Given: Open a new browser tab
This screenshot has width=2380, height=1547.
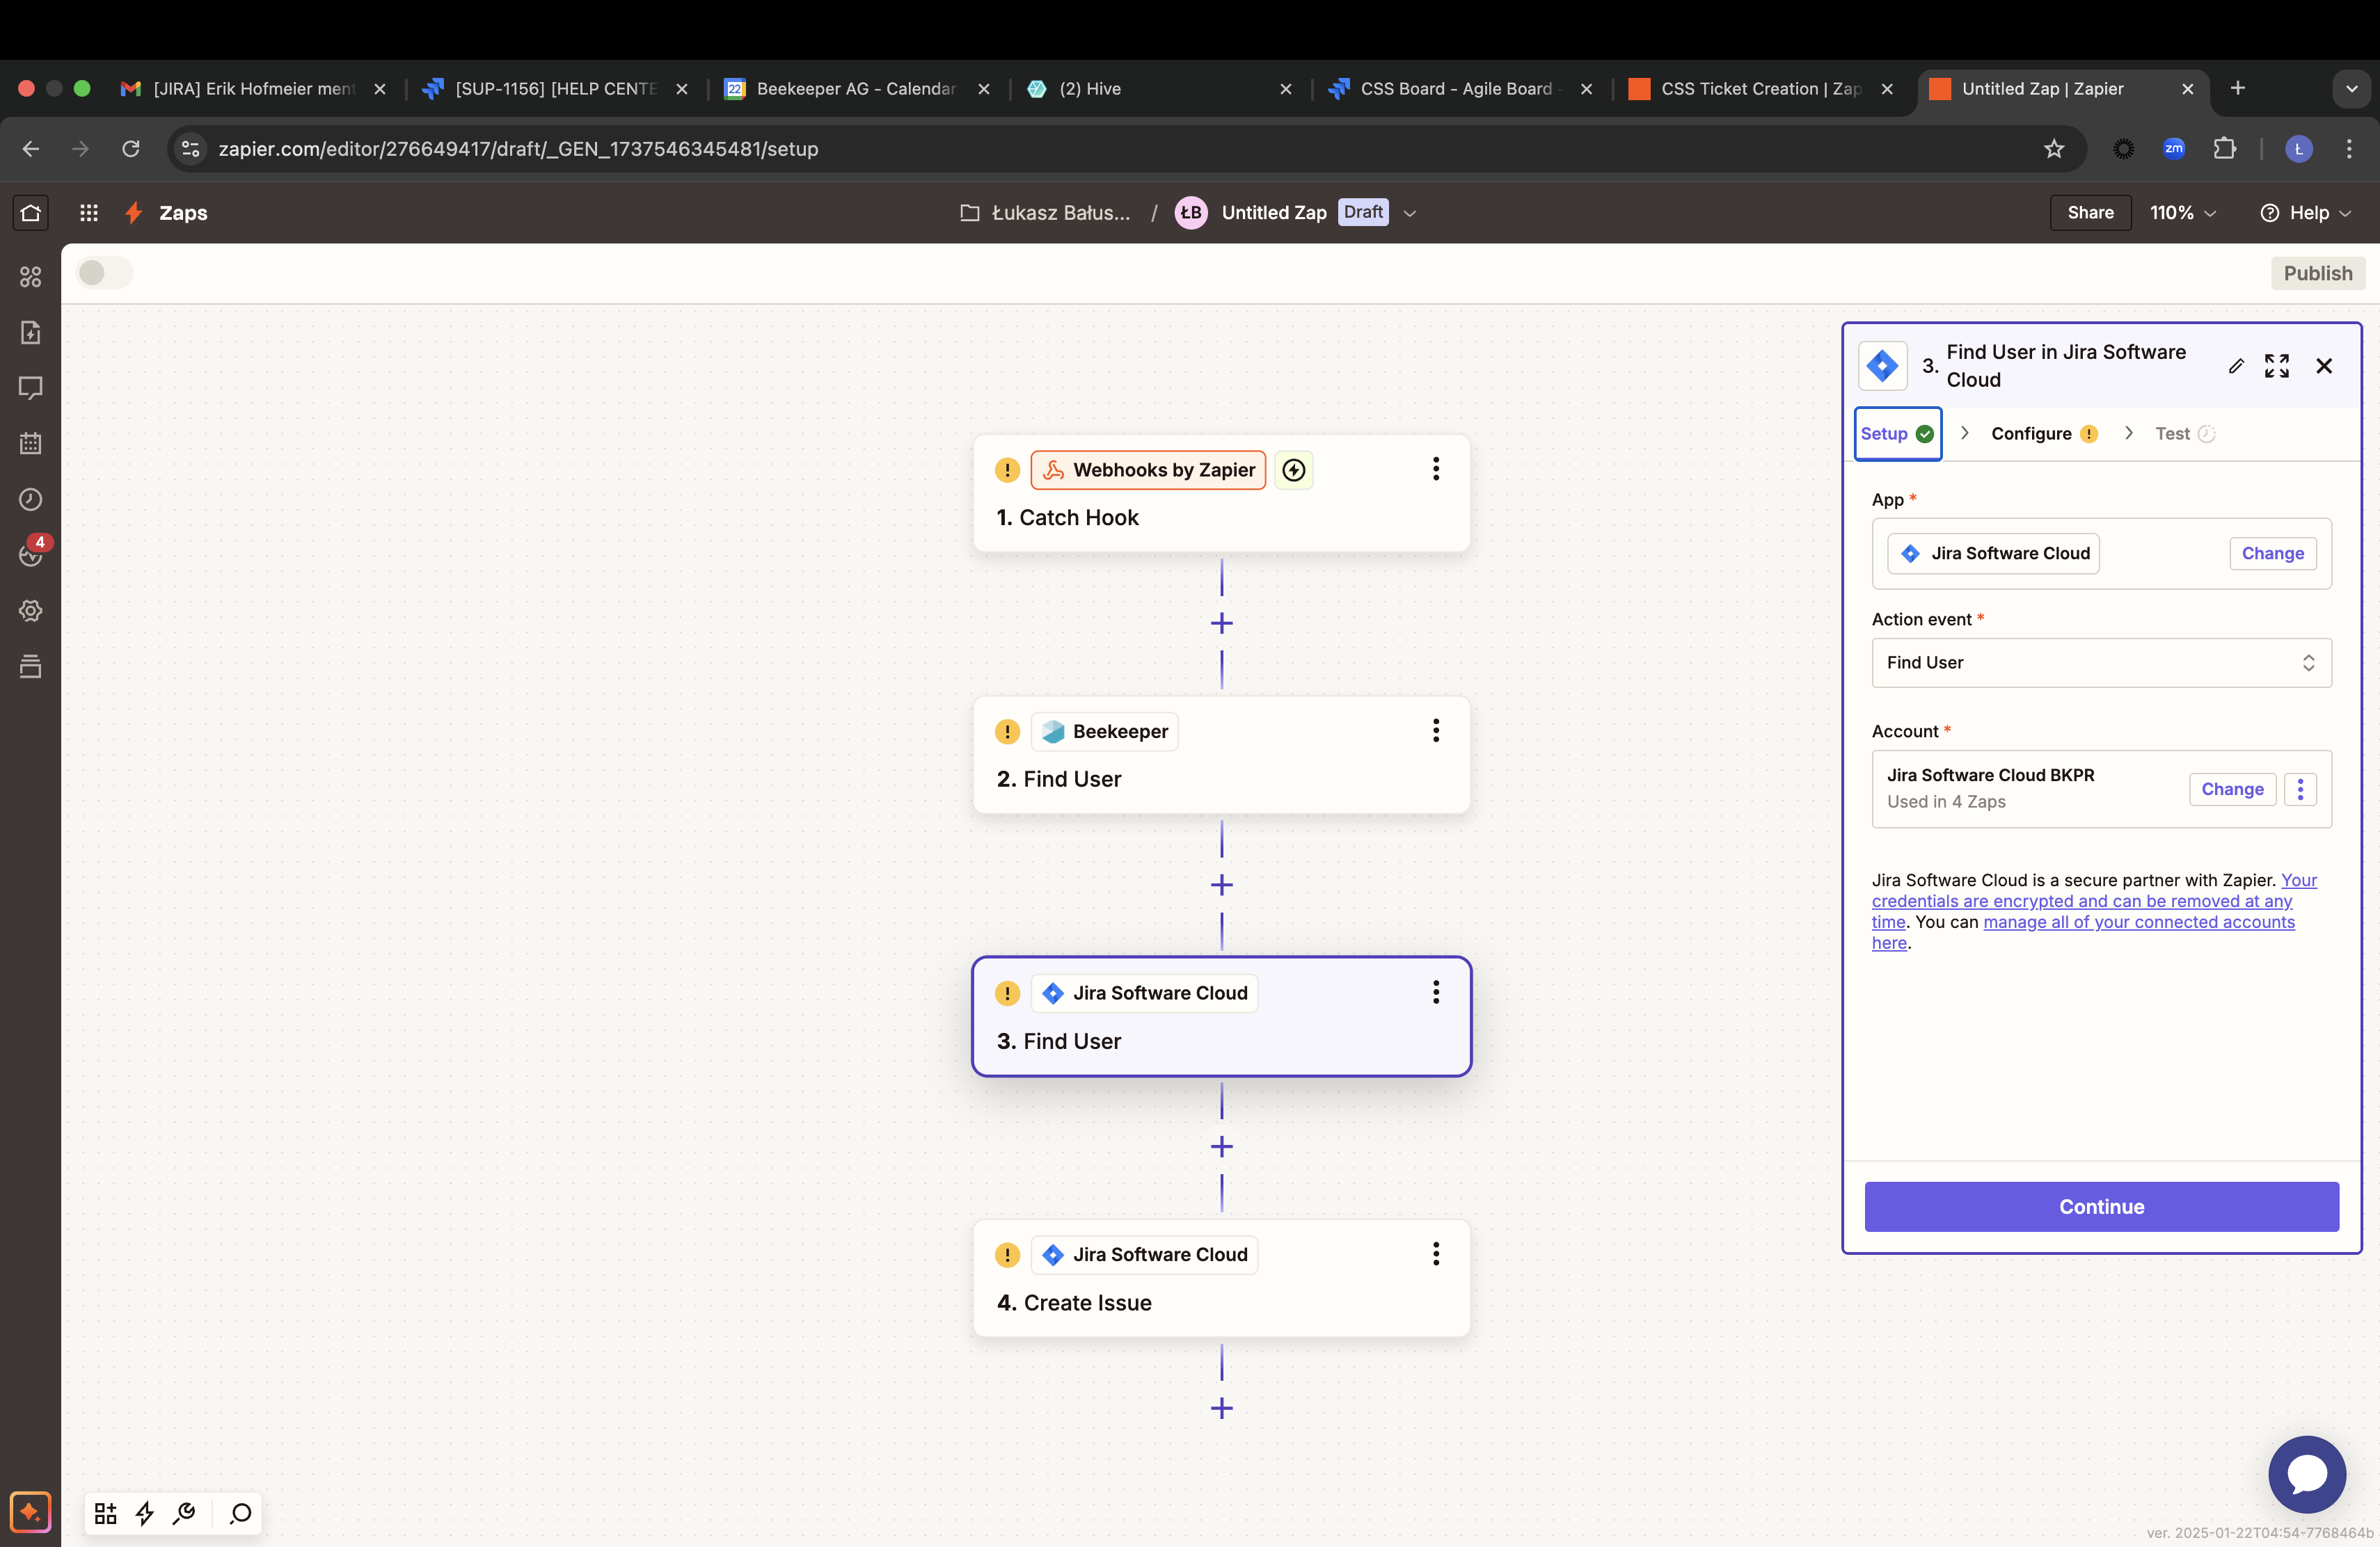Looking at the screenshot, I should click(2238, 88).
